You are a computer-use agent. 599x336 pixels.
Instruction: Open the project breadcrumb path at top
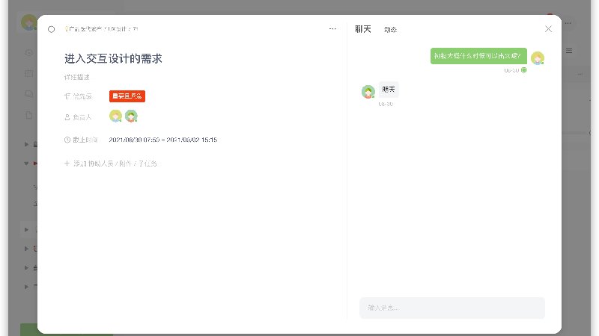(x=101, y=29)
